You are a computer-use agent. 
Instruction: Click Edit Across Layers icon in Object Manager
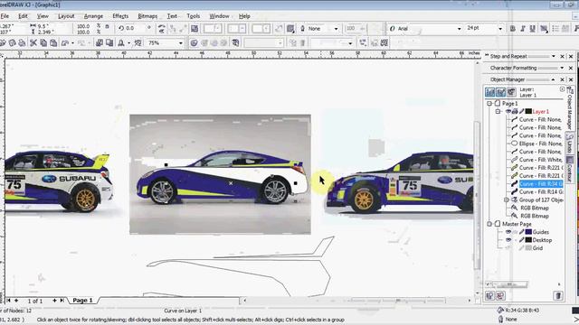(500, 92)
